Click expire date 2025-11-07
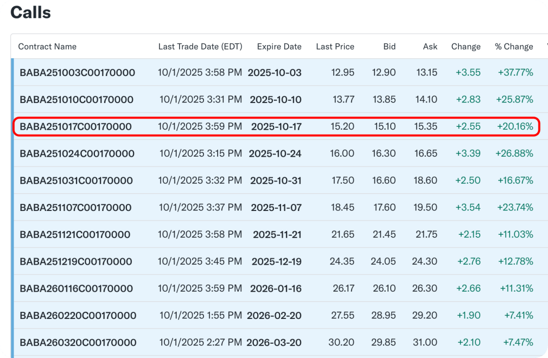 [x=276, y=207]
